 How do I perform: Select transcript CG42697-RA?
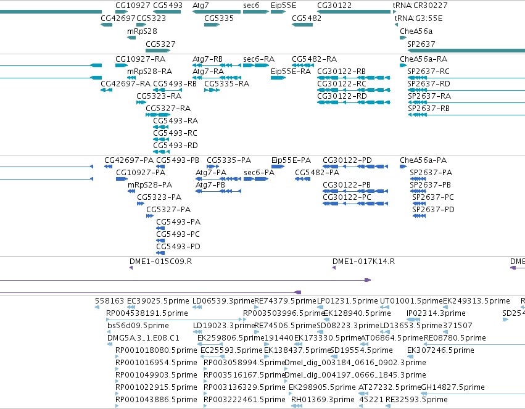(126, 84)
